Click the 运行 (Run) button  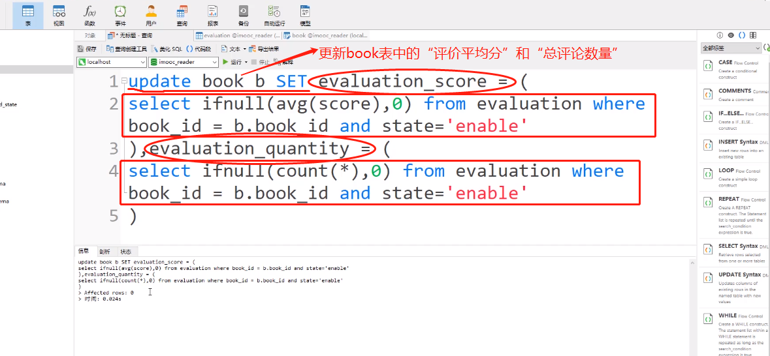click(x=233, y=62)
